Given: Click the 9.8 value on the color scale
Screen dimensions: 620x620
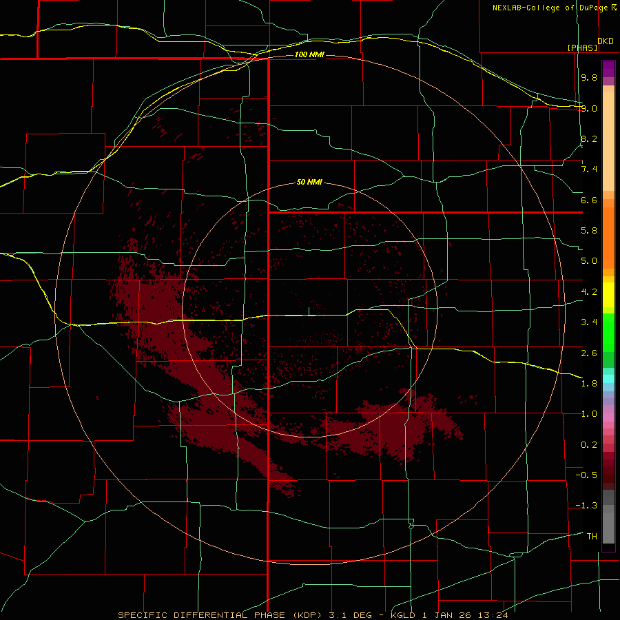Looking at the screenshot, I should coord(589,77).
